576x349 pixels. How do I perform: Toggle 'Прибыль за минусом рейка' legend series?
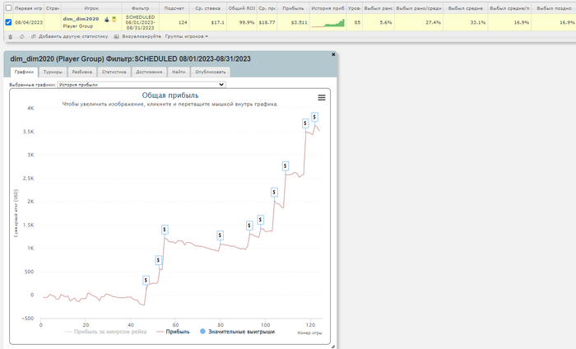pyautogui.click(x=106, y=332)
